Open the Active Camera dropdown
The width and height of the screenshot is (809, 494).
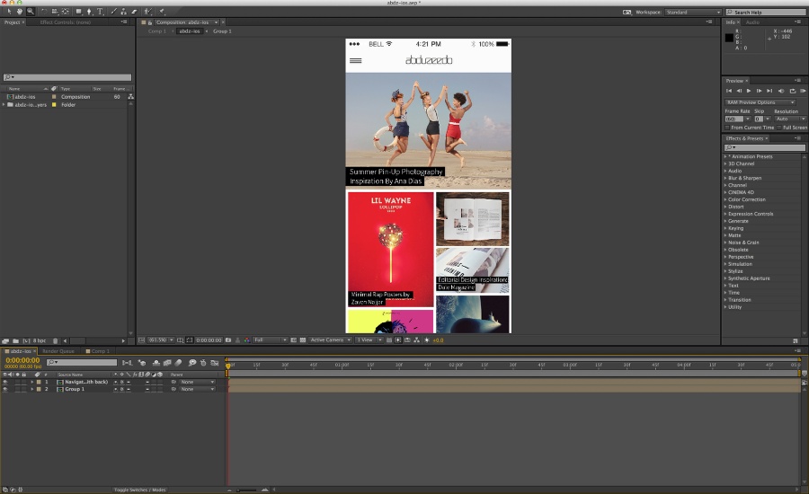point(330,340)
